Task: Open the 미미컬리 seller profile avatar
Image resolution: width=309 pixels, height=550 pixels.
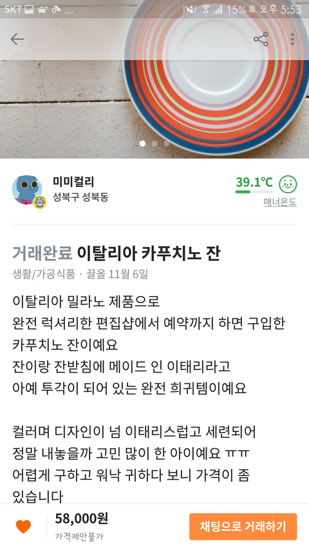Action: (27, 190)
